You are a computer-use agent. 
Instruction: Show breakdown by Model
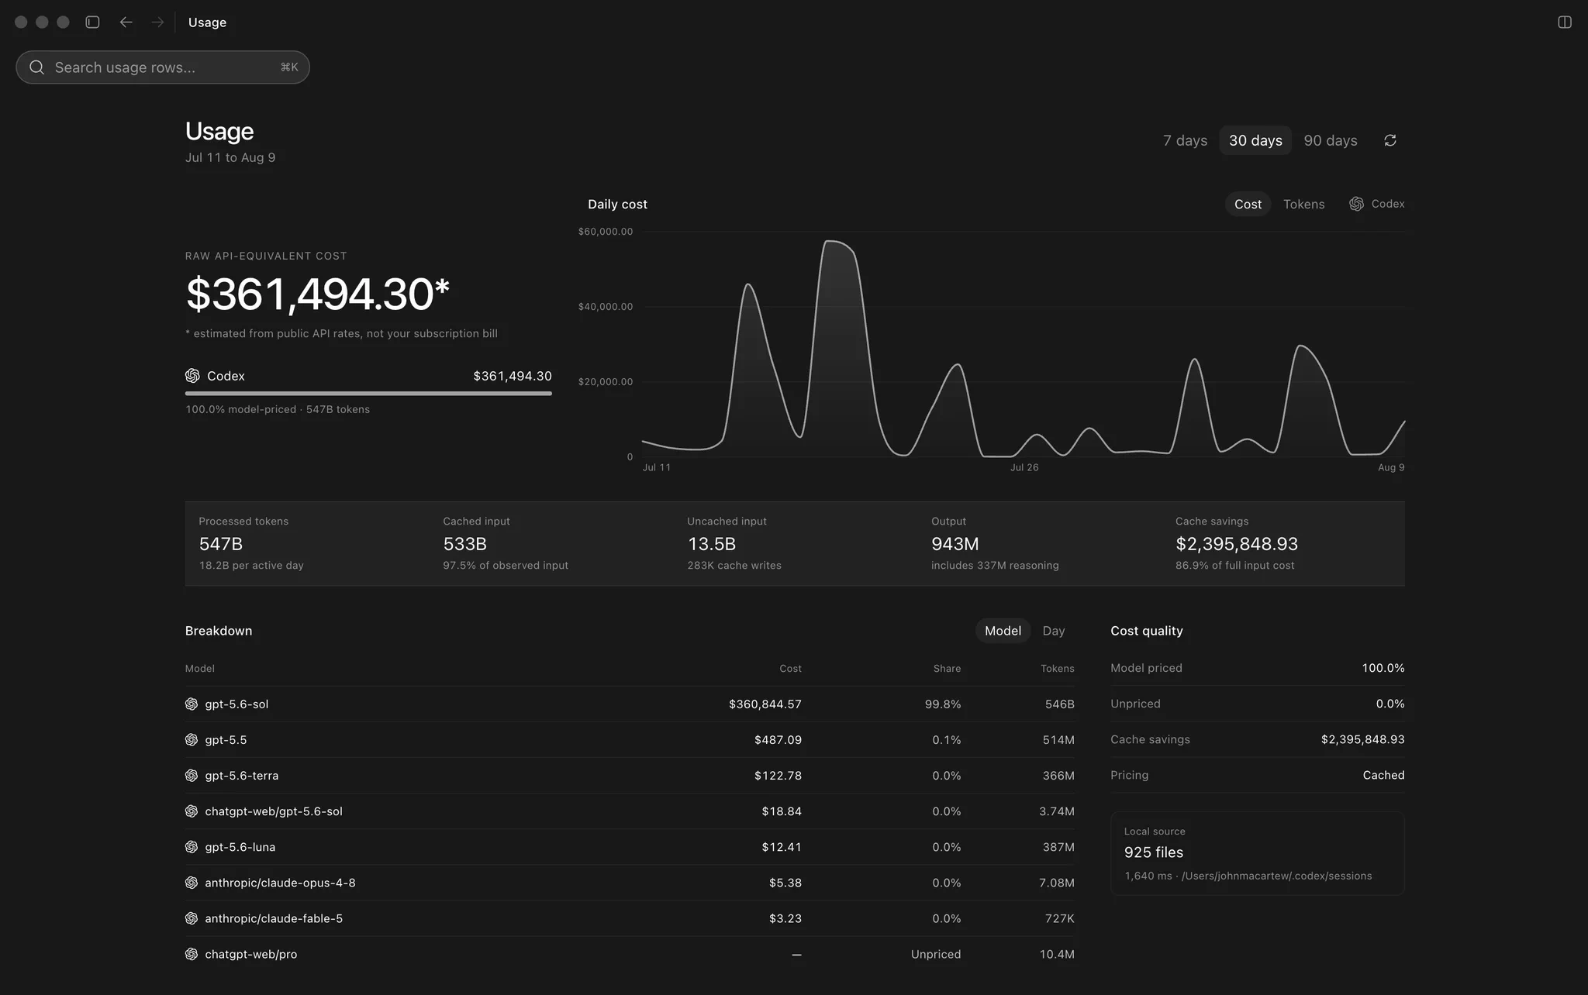(1003, 631)
